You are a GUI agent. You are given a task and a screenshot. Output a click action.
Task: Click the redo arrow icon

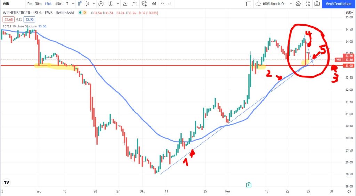click(x=169, y=4)
